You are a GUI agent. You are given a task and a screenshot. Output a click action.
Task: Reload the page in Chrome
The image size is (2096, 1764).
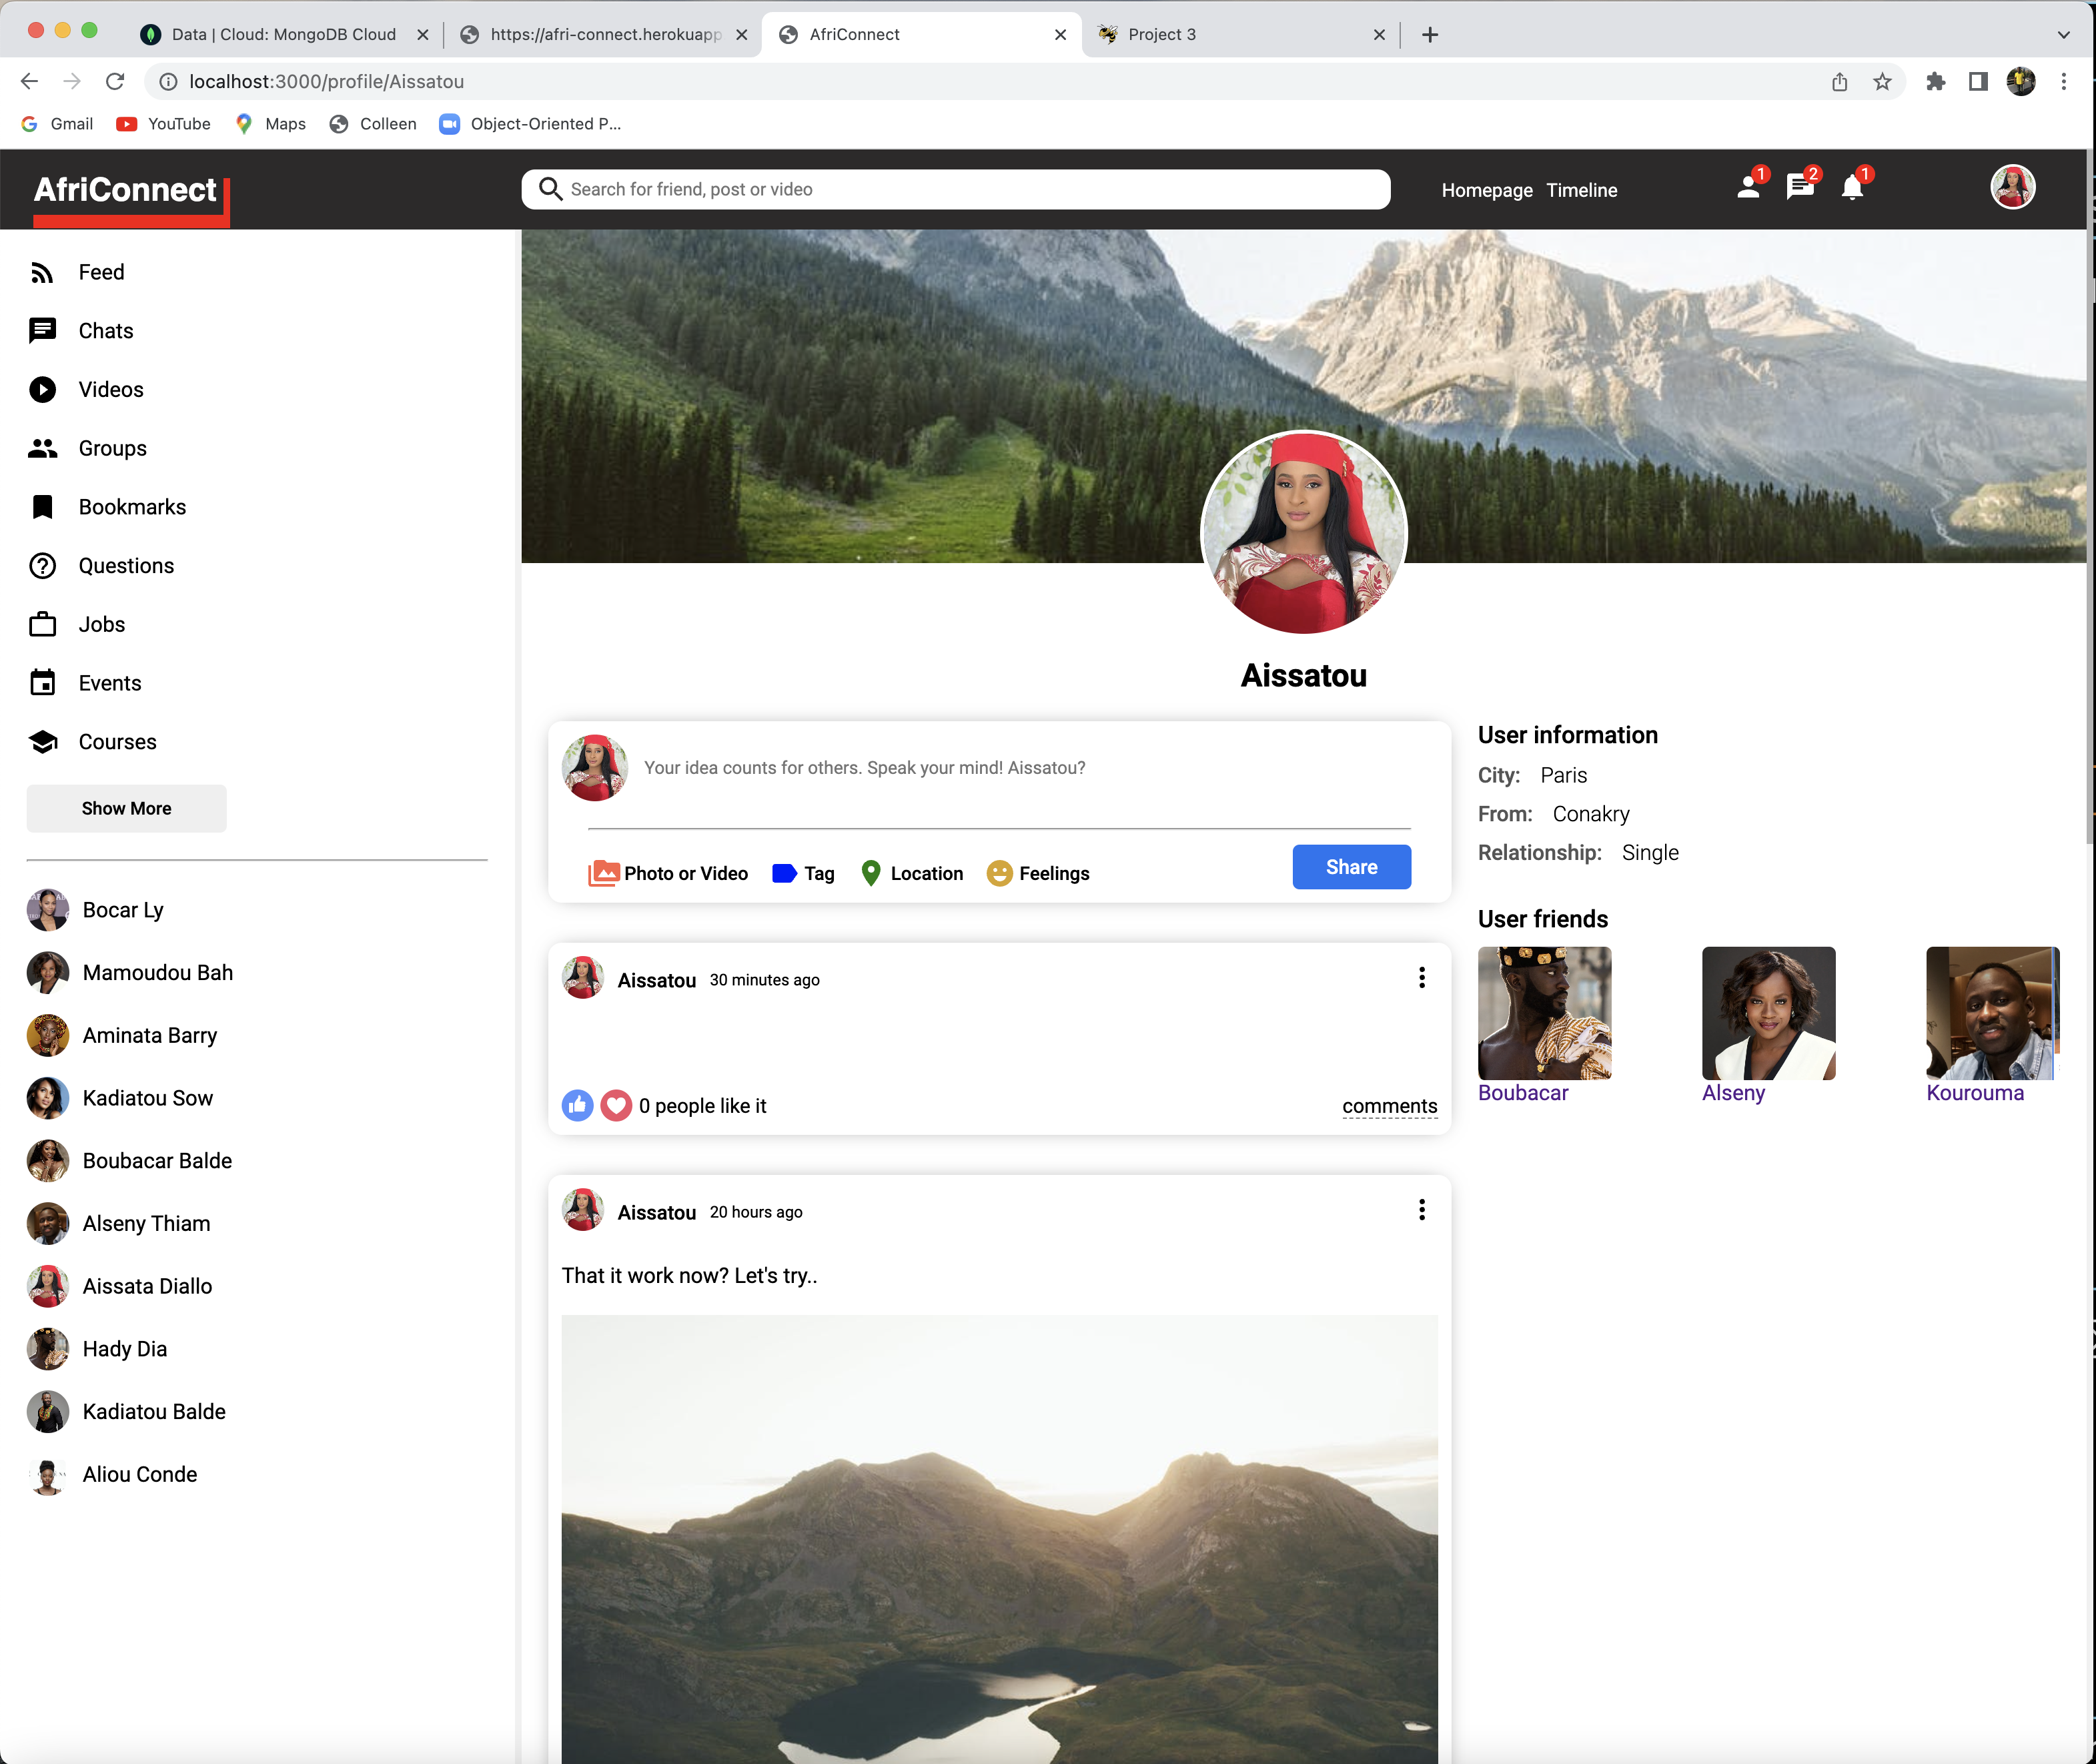115,82
